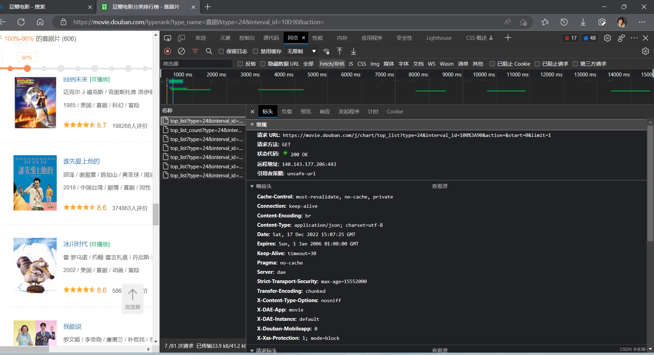Screen dimensions: 654x355
Task: Import HAR file upload arrow icon
Action: pos(340,51)
